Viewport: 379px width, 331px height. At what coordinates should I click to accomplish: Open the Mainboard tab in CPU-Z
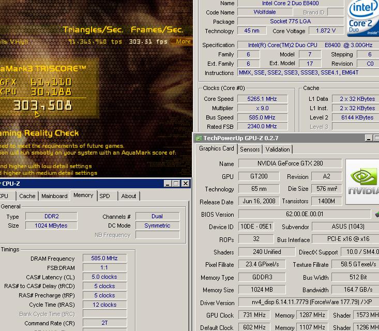click(x=54, y=196)
